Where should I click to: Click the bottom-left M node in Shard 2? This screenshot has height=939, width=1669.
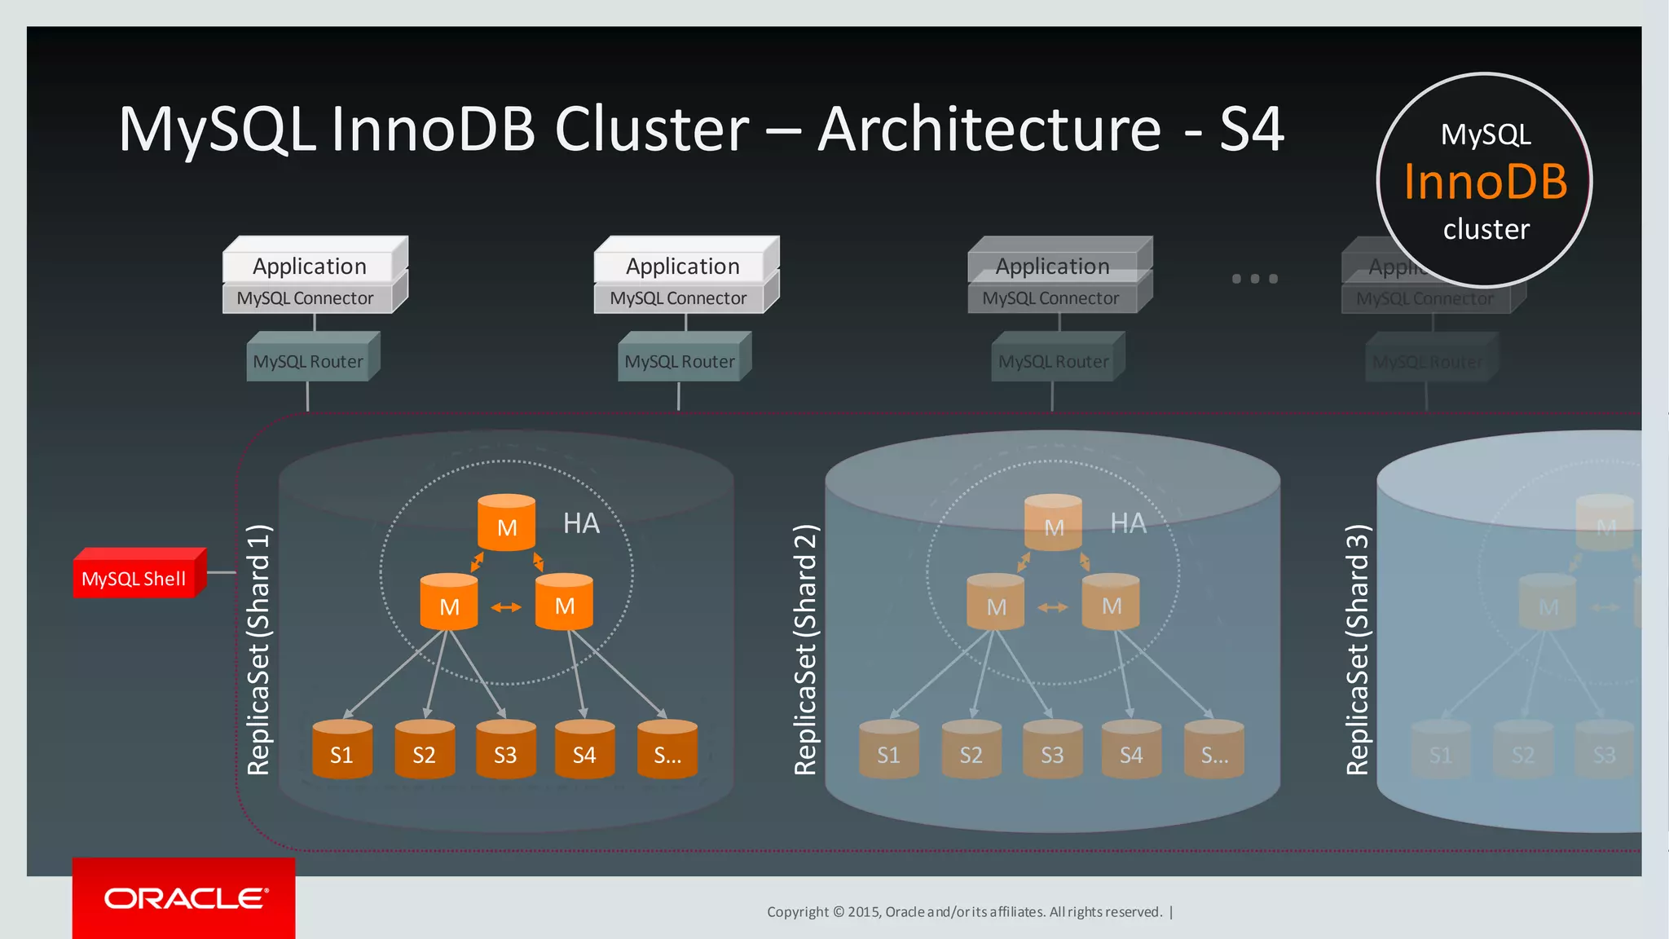point(996,605)
